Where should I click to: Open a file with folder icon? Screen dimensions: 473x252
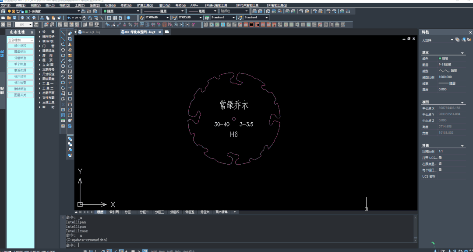tap(9, 18)
